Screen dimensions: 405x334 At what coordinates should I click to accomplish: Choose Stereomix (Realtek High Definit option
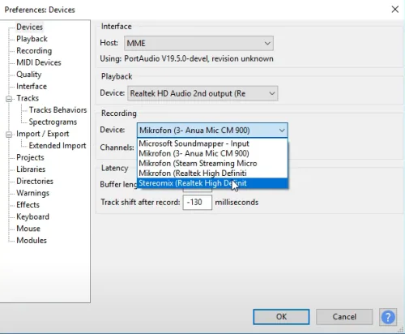click(x=212, y=183)
